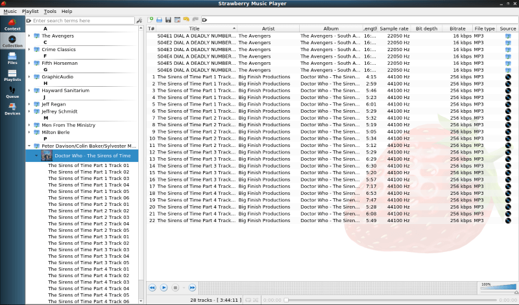Sort playlist by Album column
The height and width of the screenshot is (305, 519).
[331, 28]
